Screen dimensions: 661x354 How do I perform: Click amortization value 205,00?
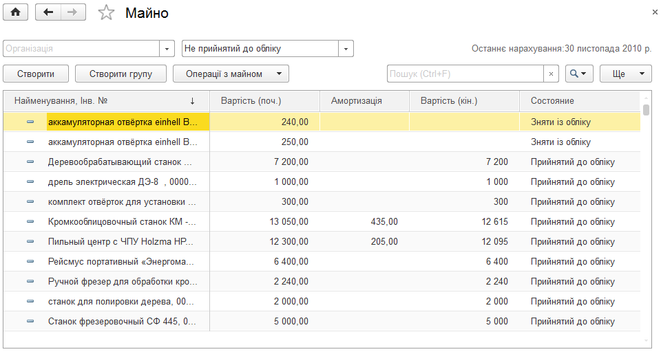[x=384, y=241]
